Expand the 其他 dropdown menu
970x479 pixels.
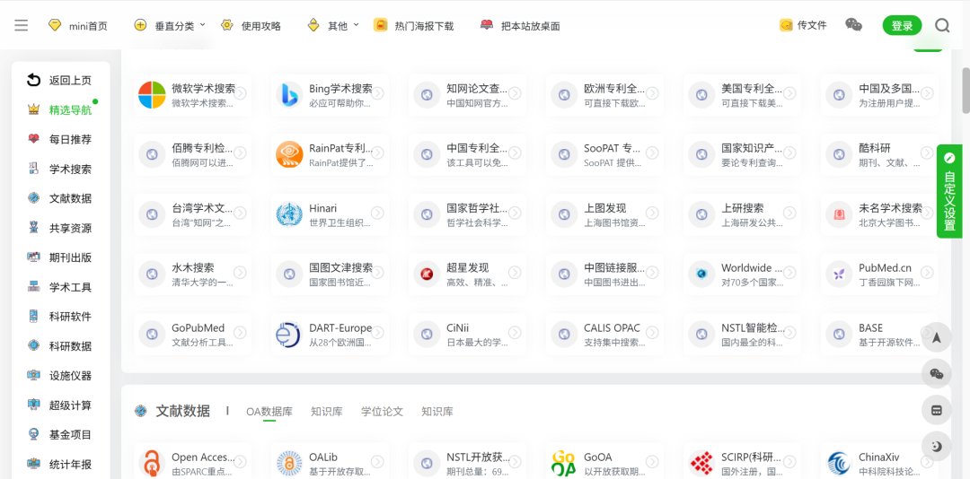click(x=334, y=26)
